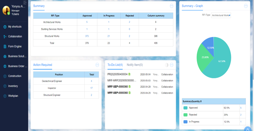Viewport: 254px width, 131px height.
Task: Switch to the Notify Item(0) tab
Action: [x=135, y=65]
